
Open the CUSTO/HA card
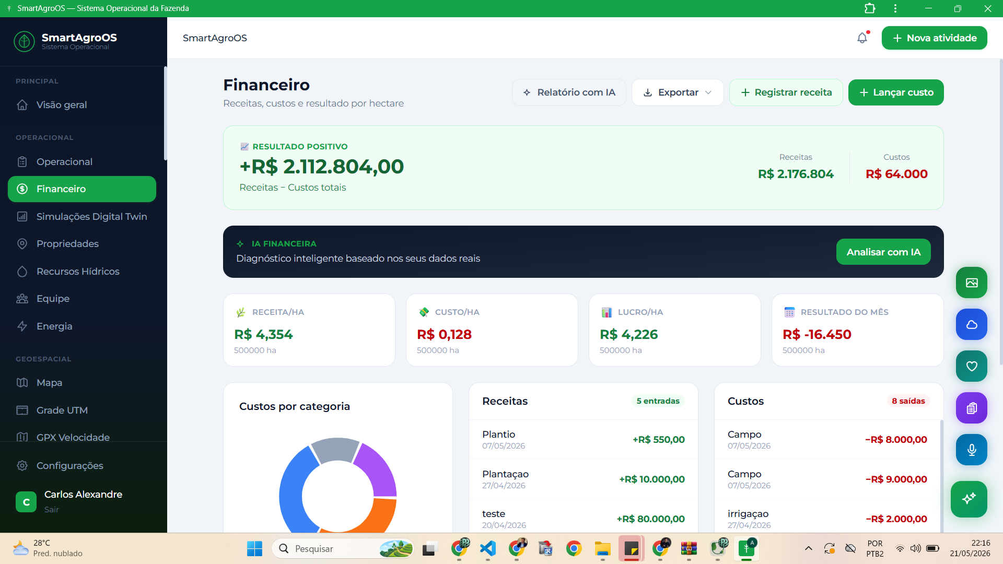[x=492, y=330]
